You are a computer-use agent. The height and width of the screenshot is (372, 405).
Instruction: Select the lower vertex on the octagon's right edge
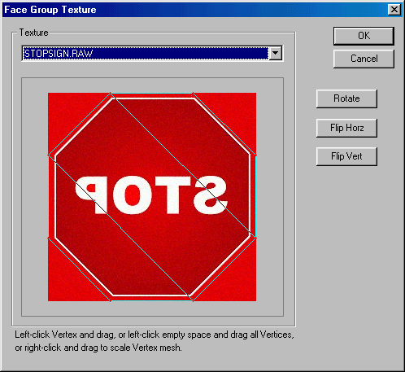click(255, 238)
